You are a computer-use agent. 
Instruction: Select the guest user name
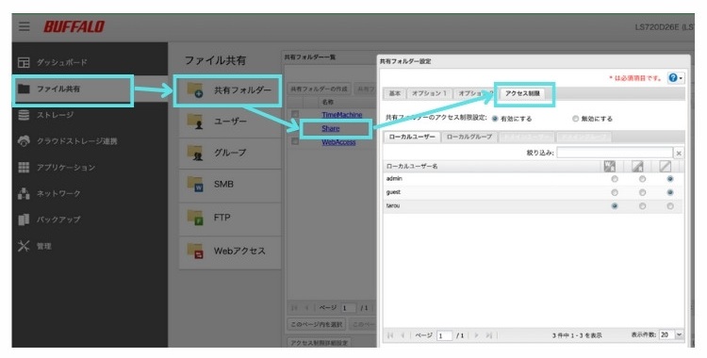(x=393, y=192)
